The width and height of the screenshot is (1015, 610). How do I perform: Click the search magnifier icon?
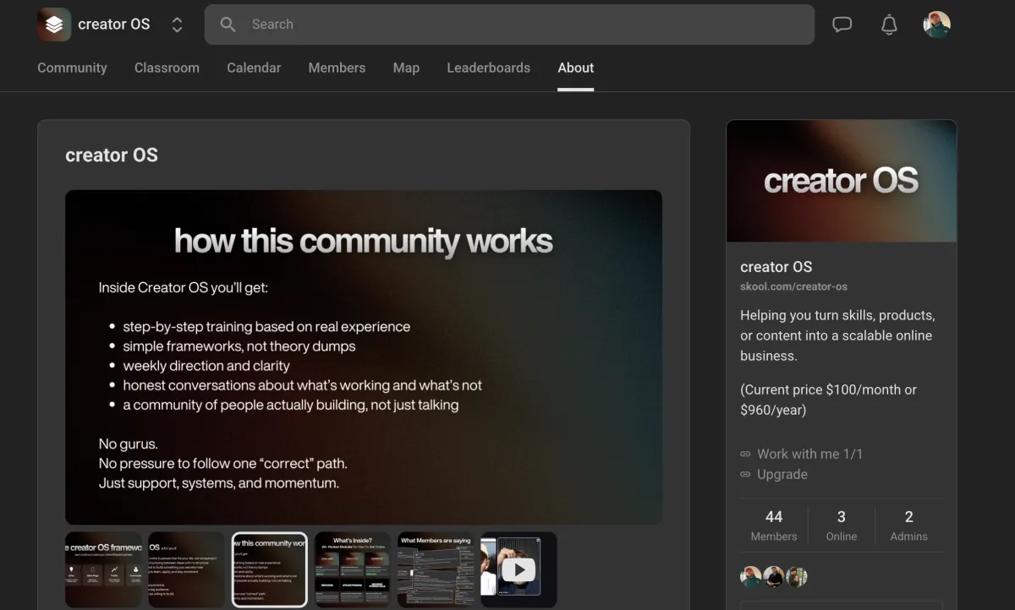pyautogui.click(x=228, y=25)
